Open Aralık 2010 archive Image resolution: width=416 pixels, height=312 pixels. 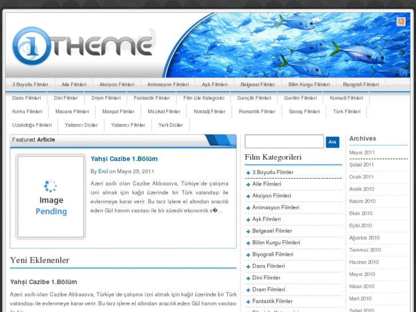[x=362, y=189]
